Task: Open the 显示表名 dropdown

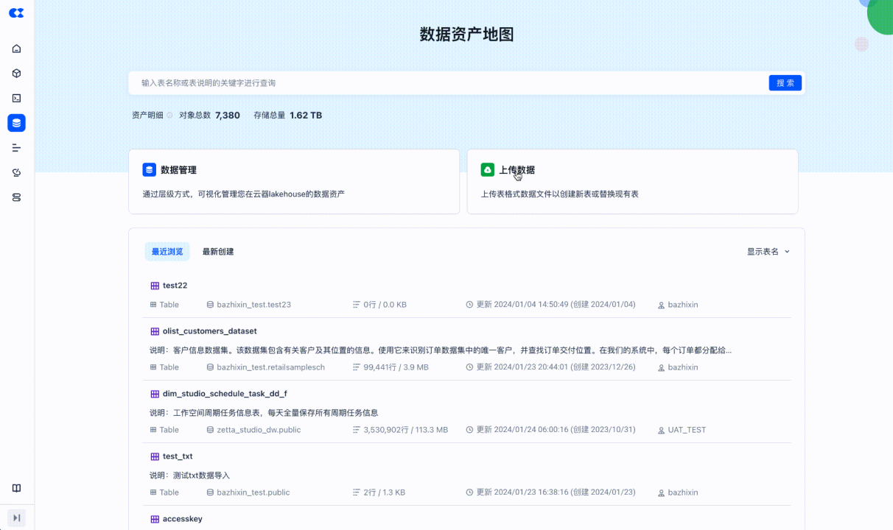Action: pyautogui.click(x=768, y=252)
